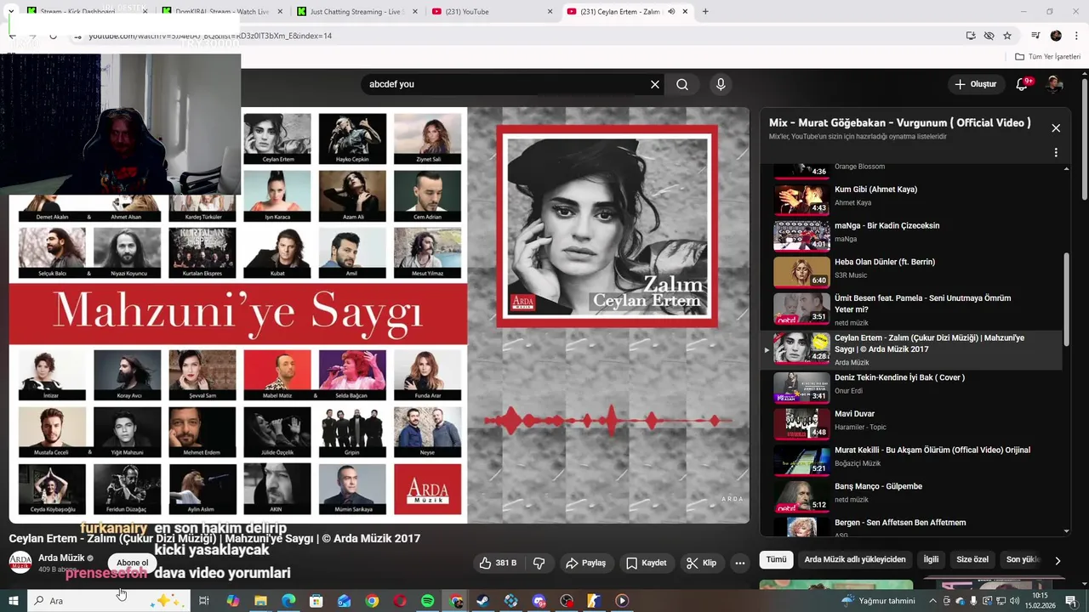Open a new browser tab

(x=705, y=12)
